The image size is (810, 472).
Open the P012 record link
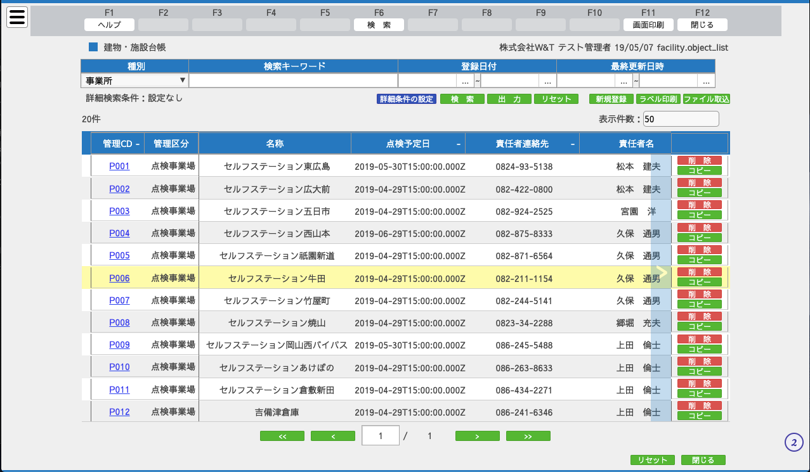119,412
